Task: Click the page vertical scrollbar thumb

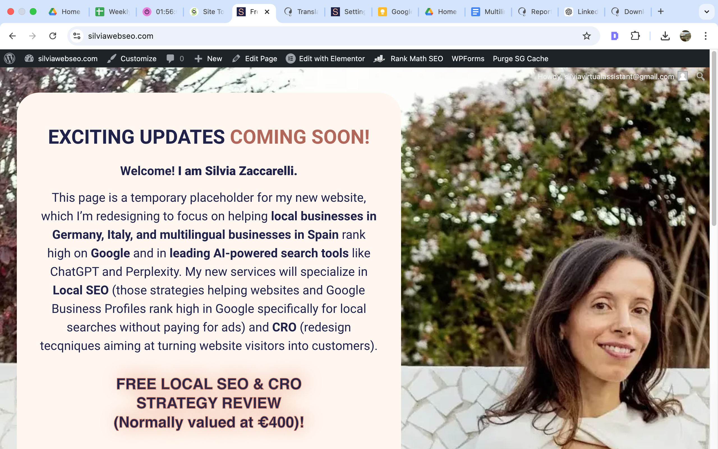Action: point(714,138)
